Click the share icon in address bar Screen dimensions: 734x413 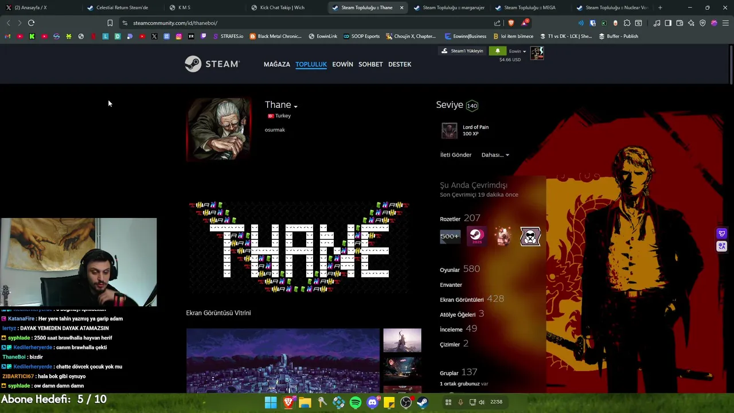(x=497, y=23)
